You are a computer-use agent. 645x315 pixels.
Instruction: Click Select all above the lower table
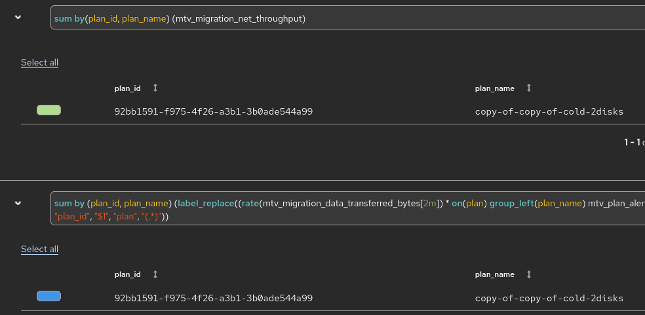(39, 249)
